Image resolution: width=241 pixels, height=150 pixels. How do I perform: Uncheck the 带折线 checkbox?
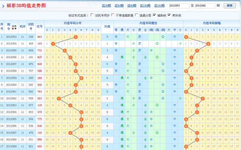pos(169,15)
